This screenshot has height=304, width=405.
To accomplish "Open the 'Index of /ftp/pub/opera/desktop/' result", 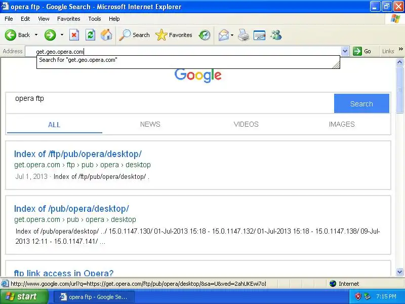I will 78,154.
